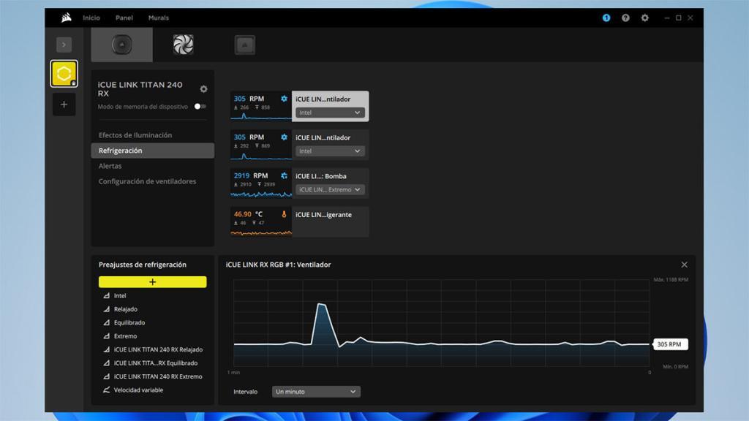Click the Relajado preset curve icon
Screen dimensions: 749x421
(107, 309)
